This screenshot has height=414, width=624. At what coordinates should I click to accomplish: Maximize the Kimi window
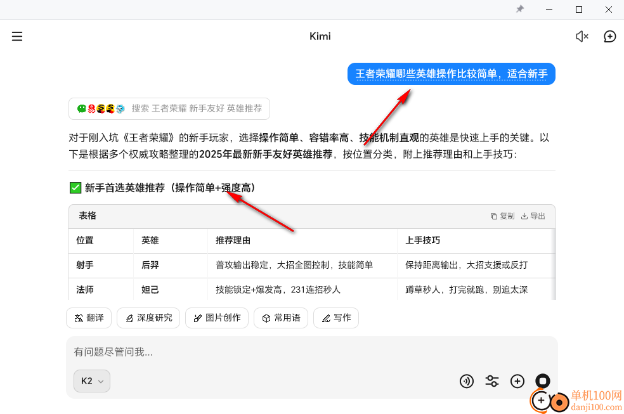coord(579,9)
